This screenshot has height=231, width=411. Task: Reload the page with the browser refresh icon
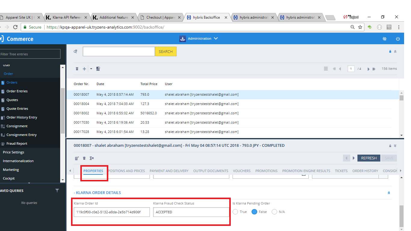15,27
